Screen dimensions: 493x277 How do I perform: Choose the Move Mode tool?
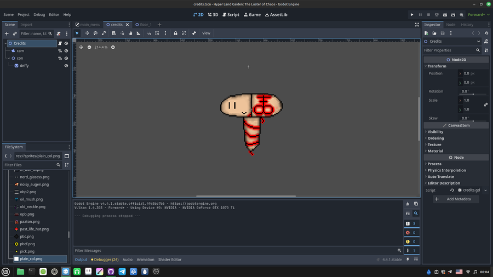coord(87,33)
